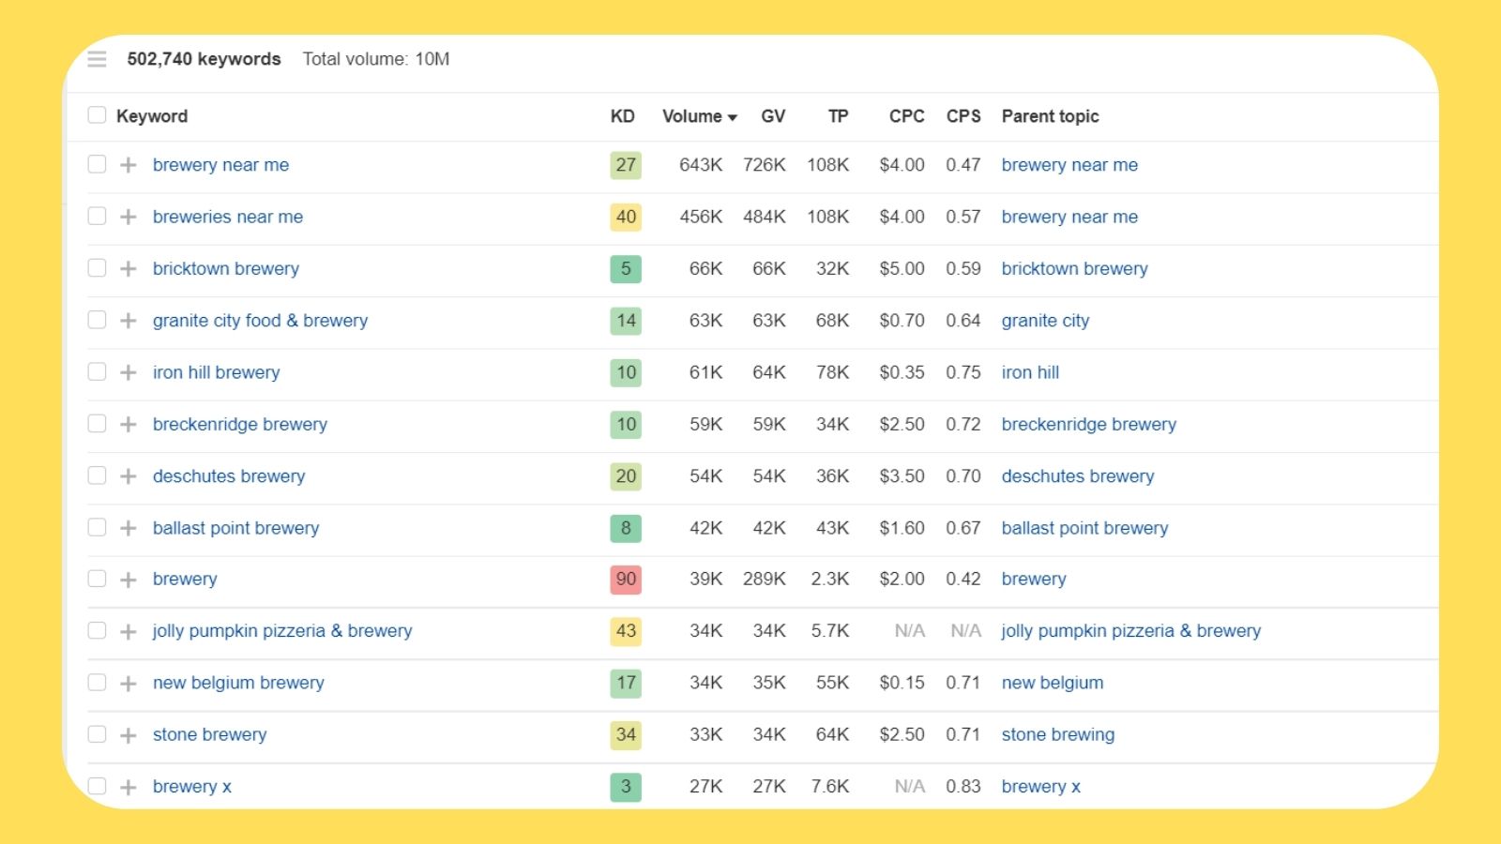This screenshot has height=844, width=1501.
Task: Click GV value 289K in brewery row
Action: pyautogui.click(x=765, y=580)
